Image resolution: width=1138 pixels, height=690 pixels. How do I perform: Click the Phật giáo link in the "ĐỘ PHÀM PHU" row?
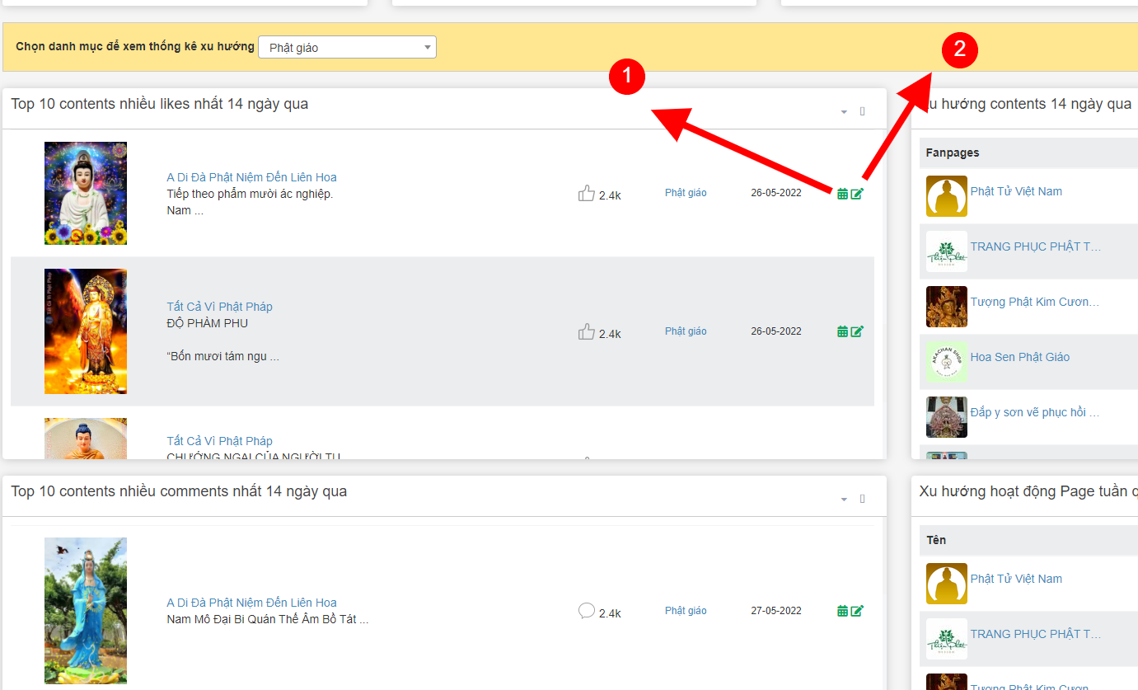click(686, 331)
